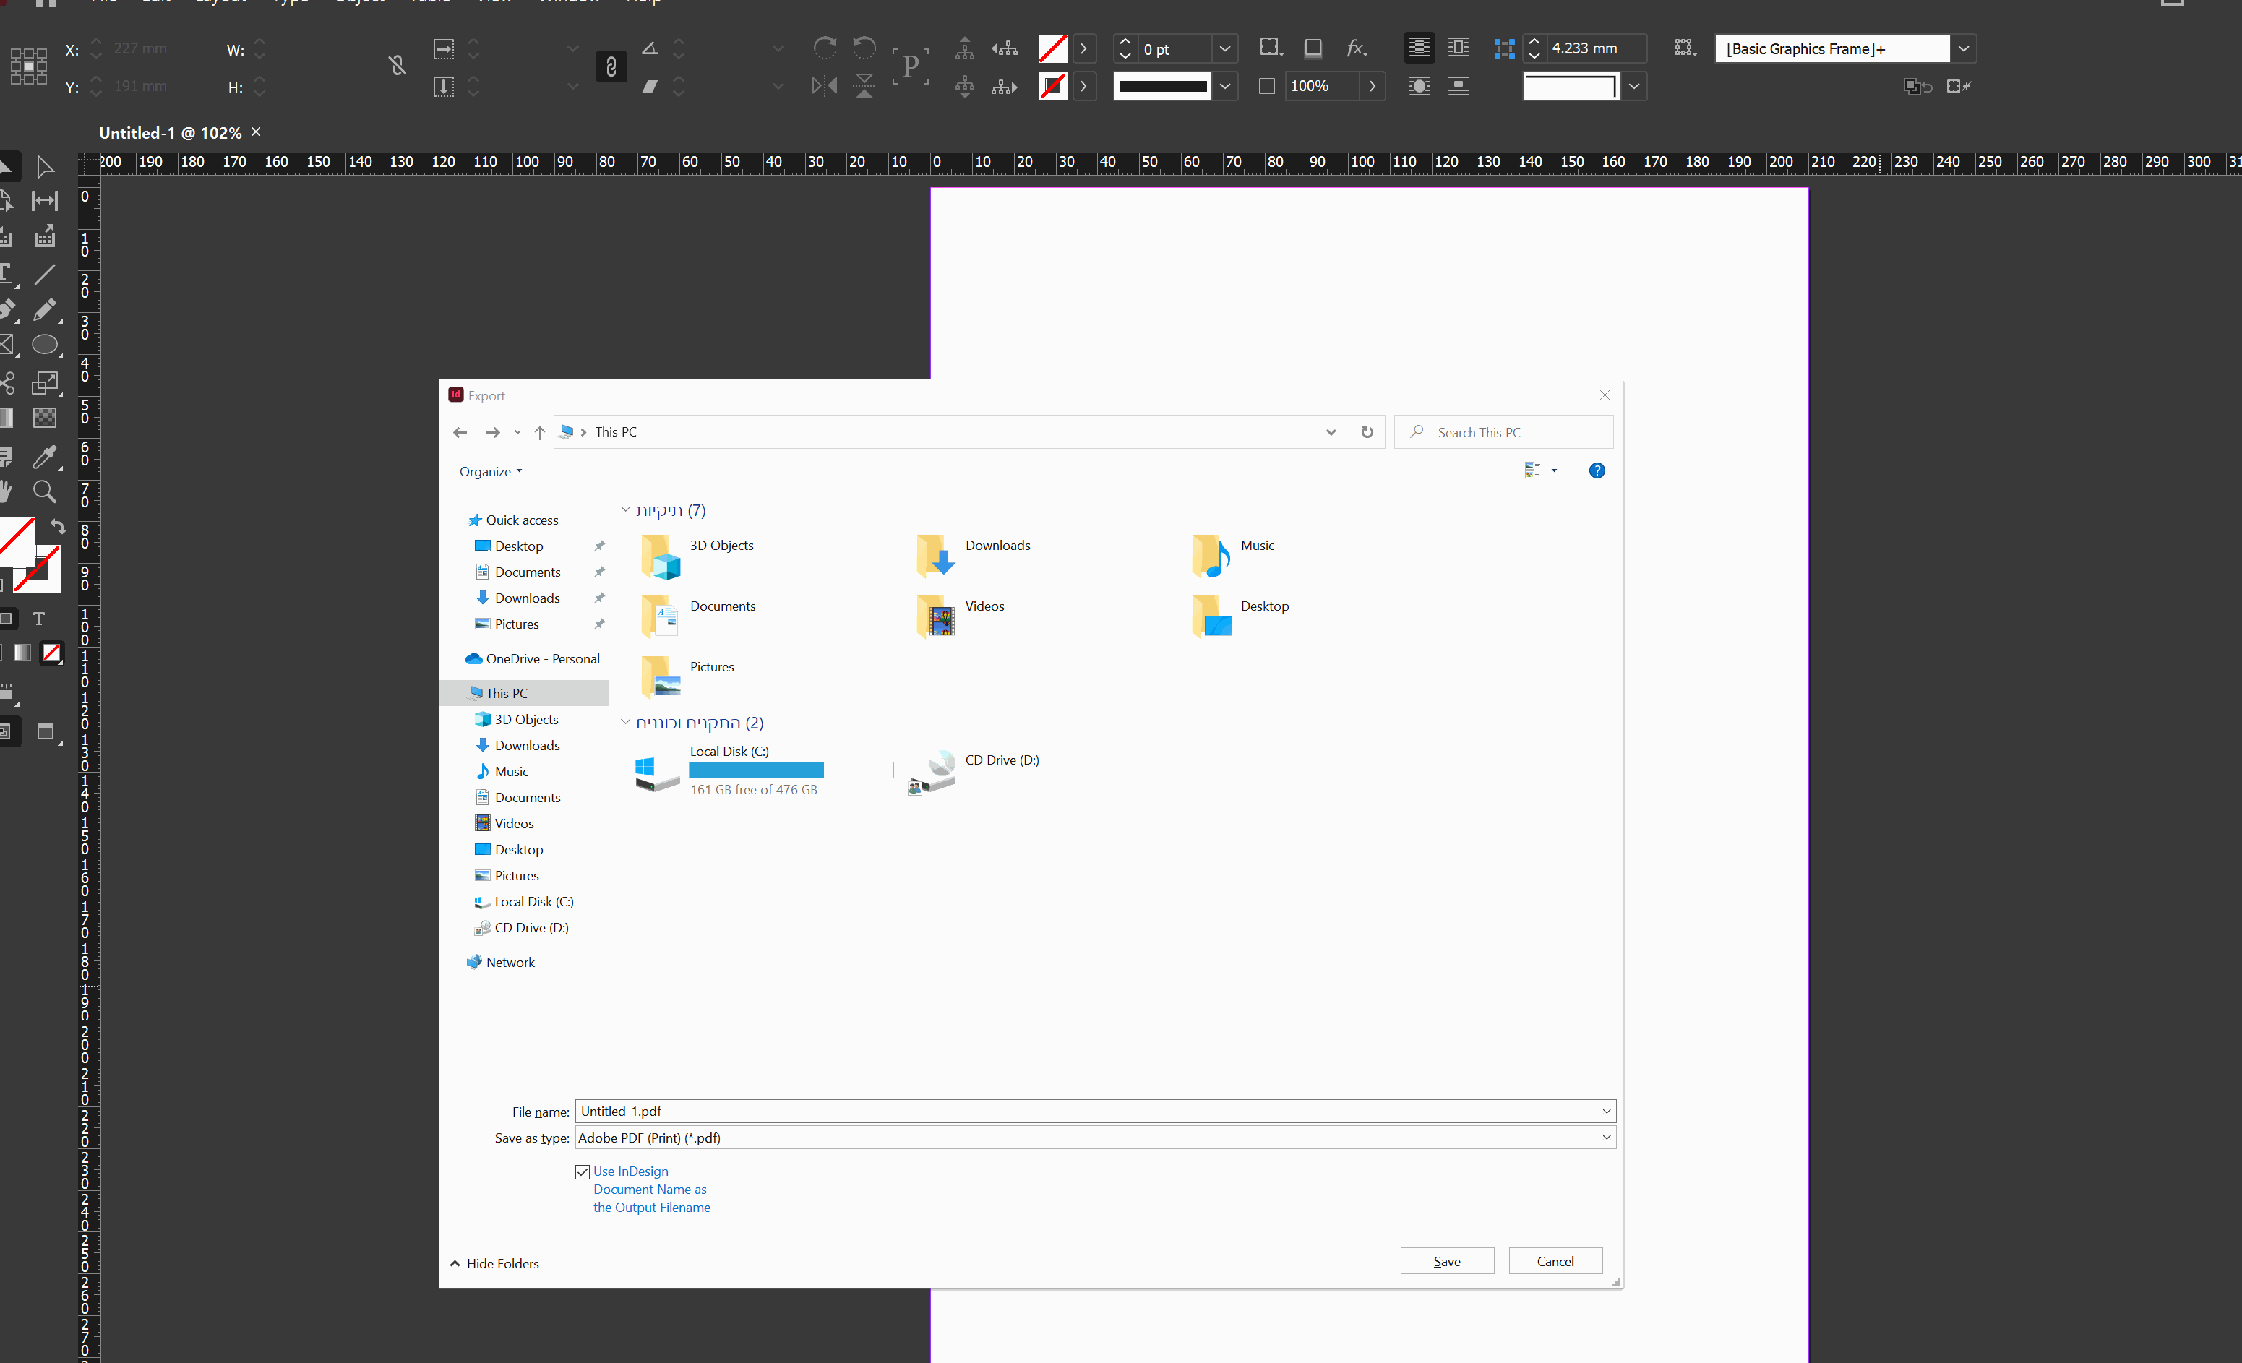Collapse Hide Folders expander
Screen dimensions: 2242x1363
click(x=494, y=1263)
